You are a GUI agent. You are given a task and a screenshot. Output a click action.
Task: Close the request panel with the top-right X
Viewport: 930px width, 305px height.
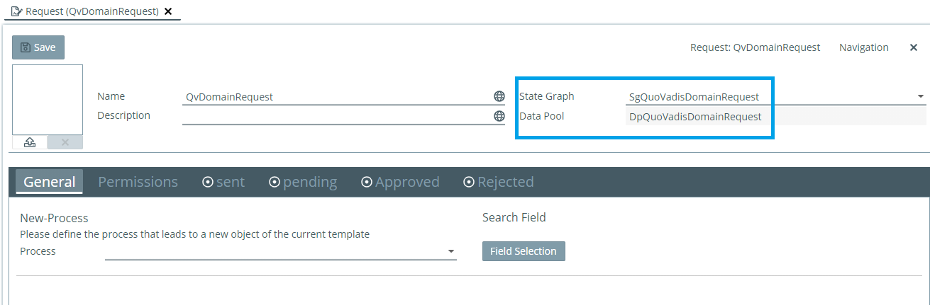pyautogui.click(x=914, y=47)
